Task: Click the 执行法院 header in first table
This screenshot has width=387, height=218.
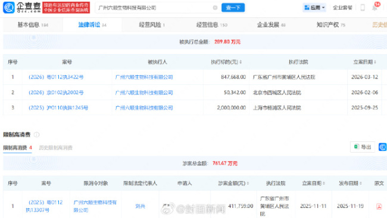Action: (298, 62)
